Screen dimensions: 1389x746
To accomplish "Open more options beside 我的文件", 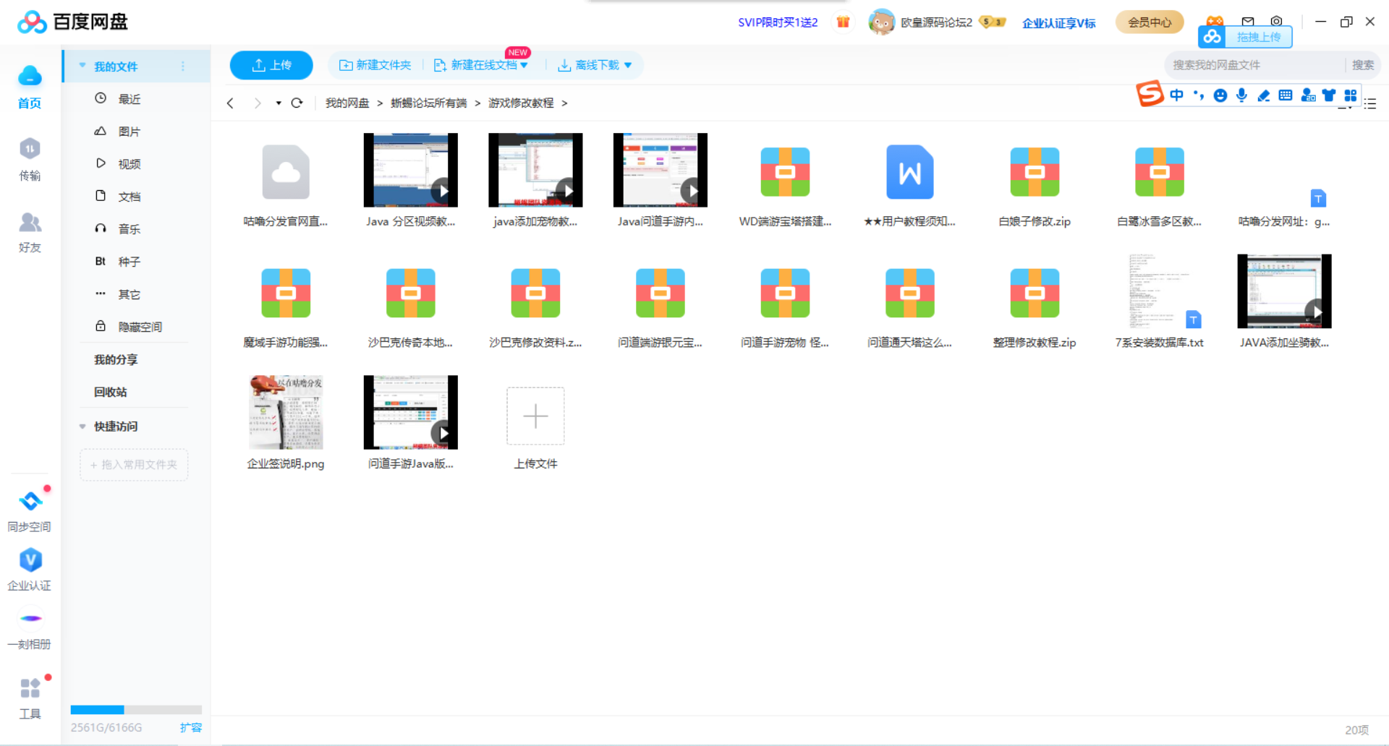I will [183, 66].
